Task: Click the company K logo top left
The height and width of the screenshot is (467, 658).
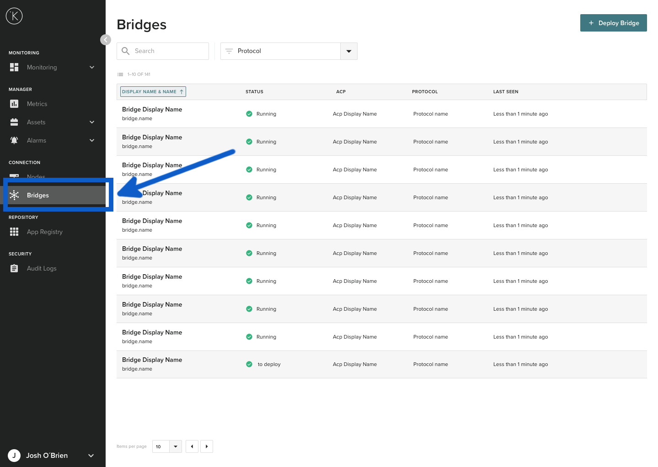Action: [14, 16]
